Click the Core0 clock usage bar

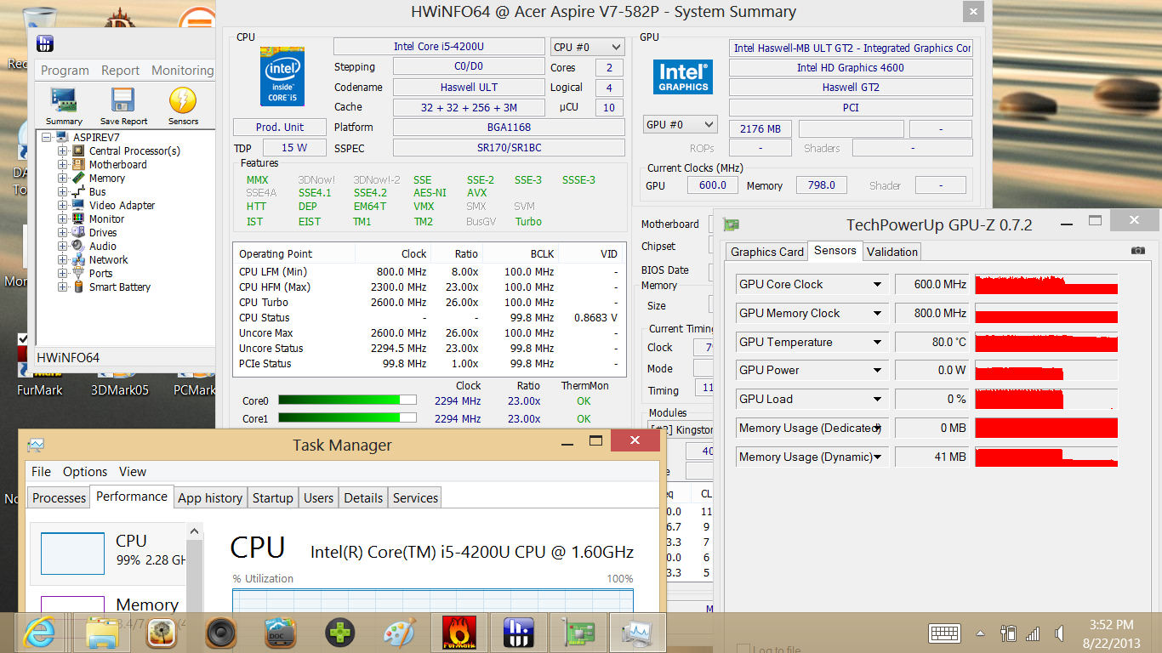point(347,400)
